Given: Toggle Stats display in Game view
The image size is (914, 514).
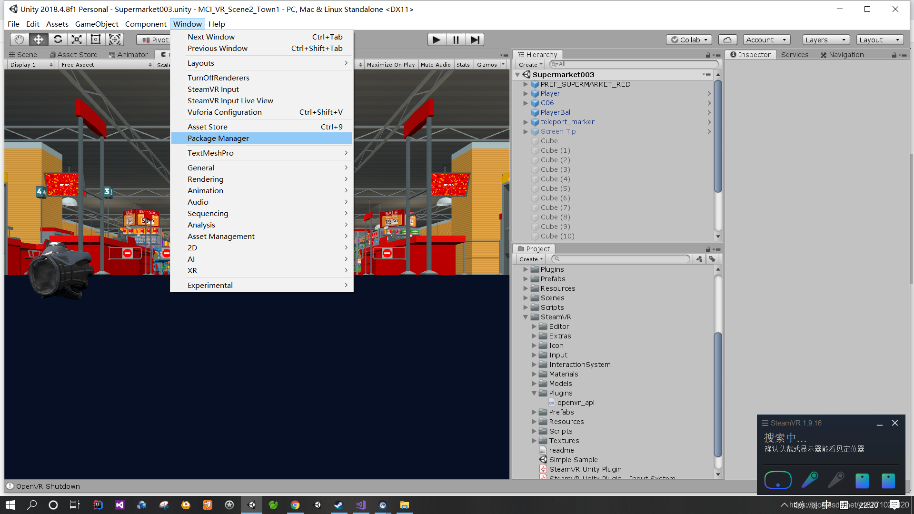Looking at the screenshot, I should click(463, 64).
